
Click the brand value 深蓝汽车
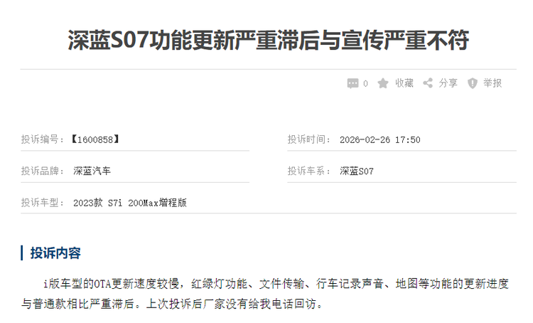coord(92,171)
